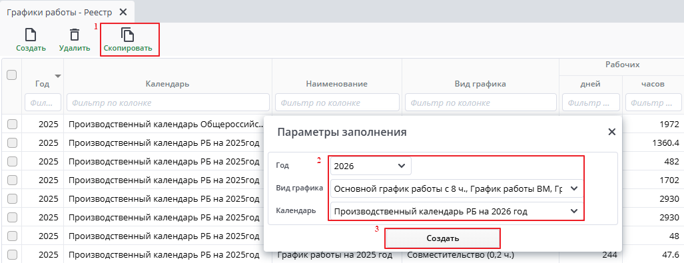
Task: Open the Календарь dropdown in dialog
Action: click(457, 212)
